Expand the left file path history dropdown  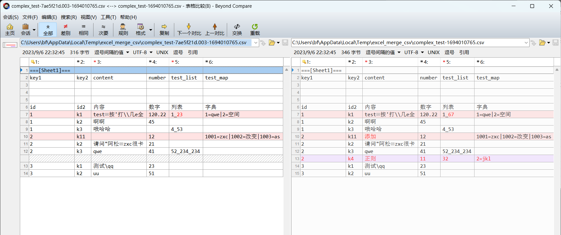[256, 43]
